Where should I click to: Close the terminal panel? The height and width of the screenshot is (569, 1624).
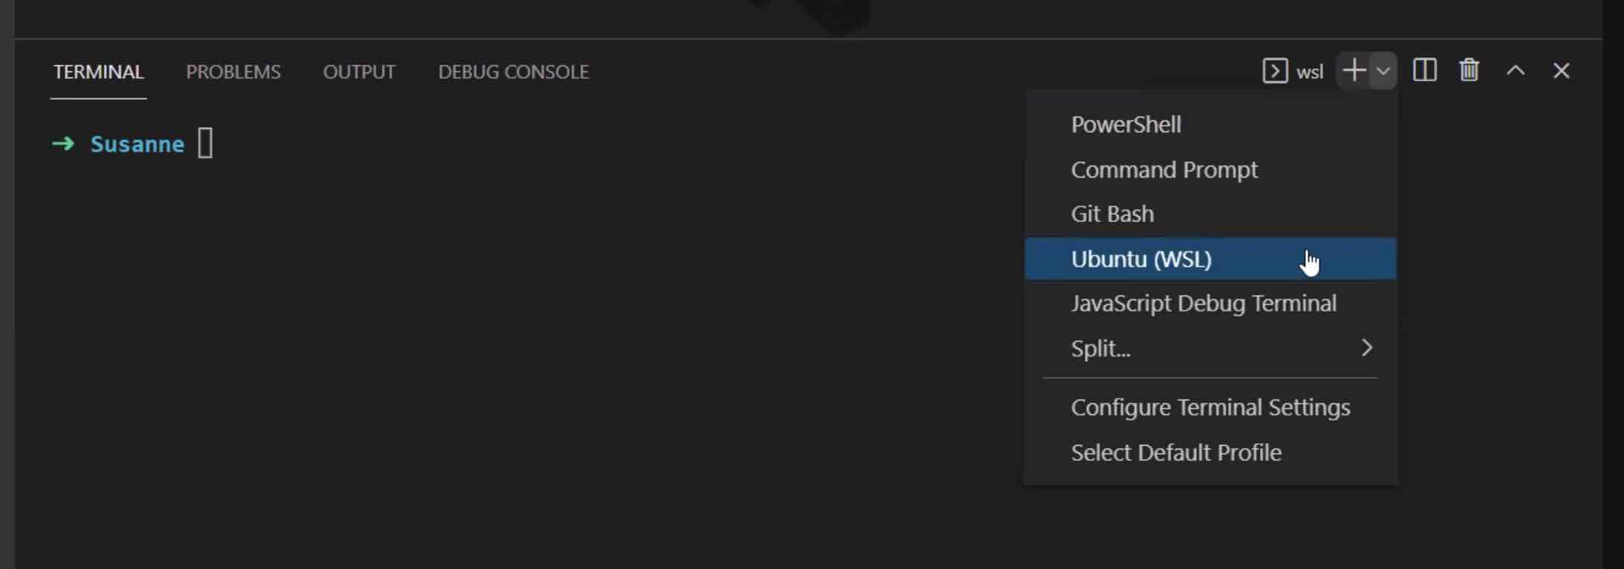[1561, 71]
